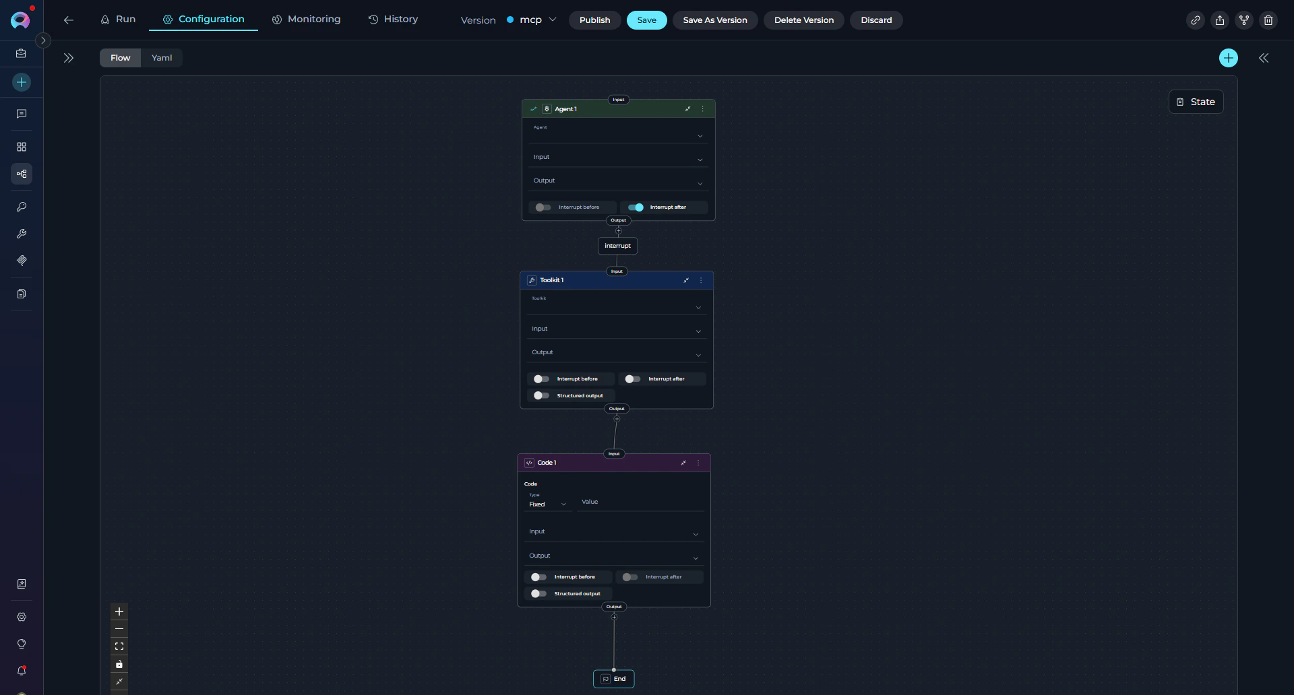Click the cyan add node plus button

coord(1229,58)
